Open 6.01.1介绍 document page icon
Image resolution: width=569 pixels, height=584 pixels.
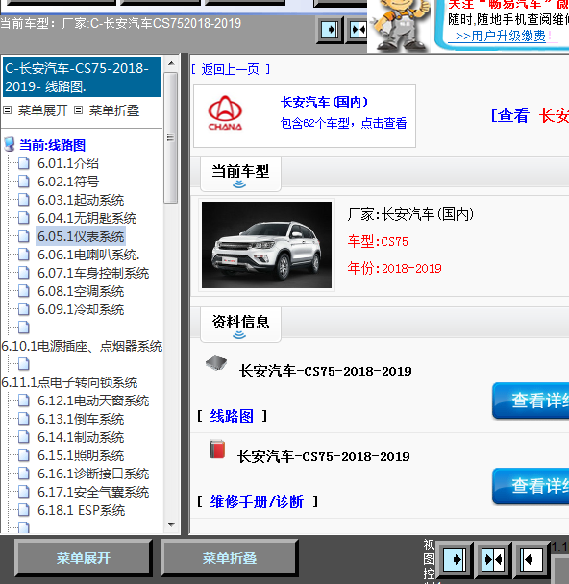pos(24,163)
